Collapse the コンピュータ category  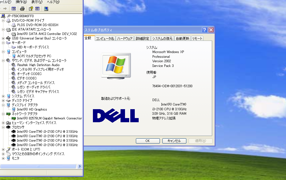[3, 52]
